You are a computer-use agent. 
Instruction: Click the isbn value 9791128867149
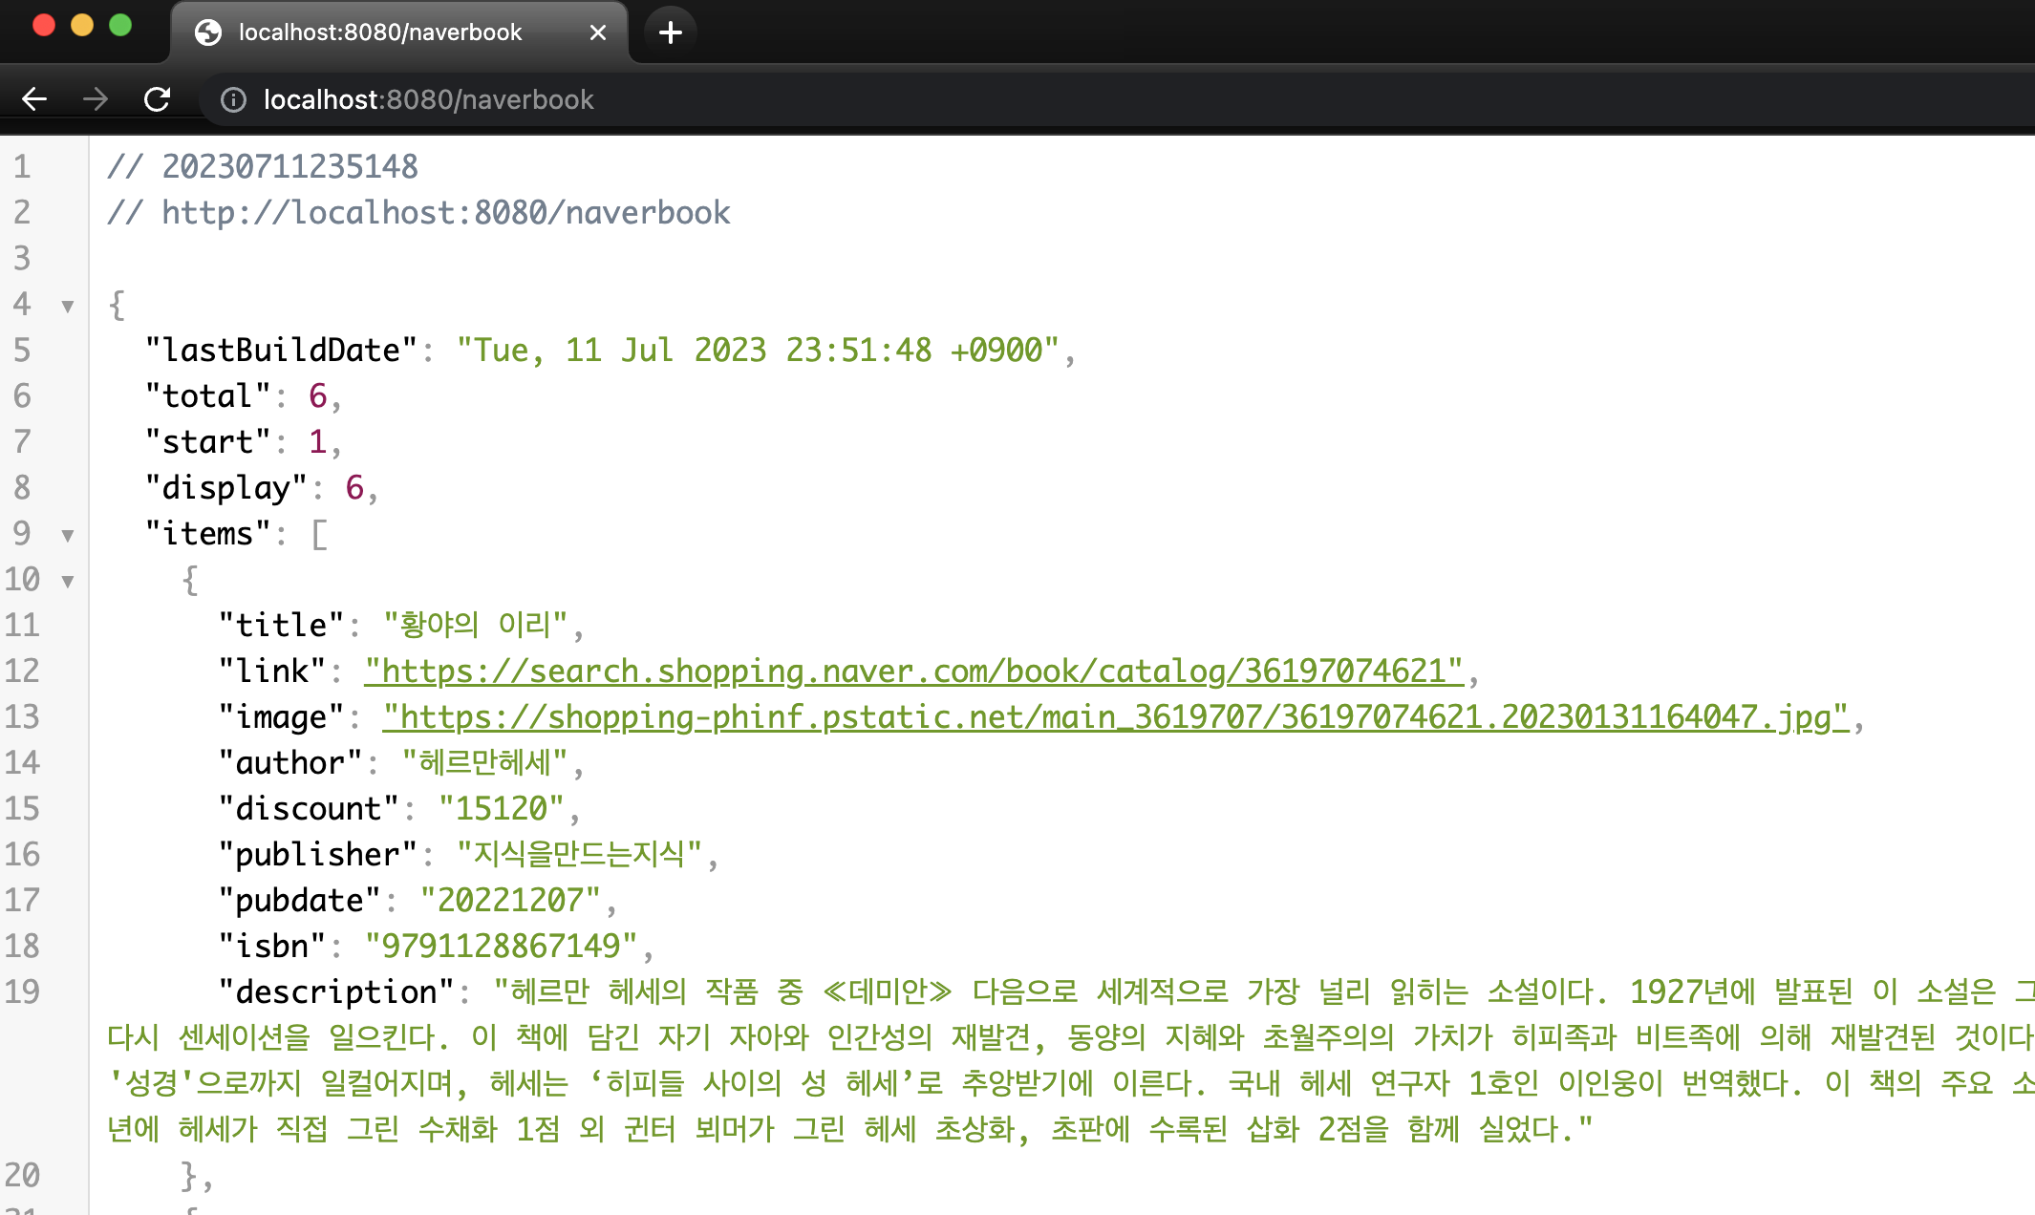pos(501,947)
